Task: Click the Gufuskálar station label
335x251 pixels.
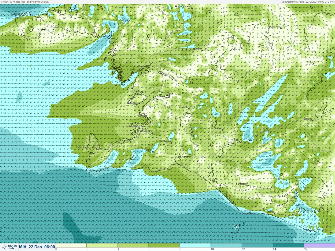Action: click(x=17, y=14)
